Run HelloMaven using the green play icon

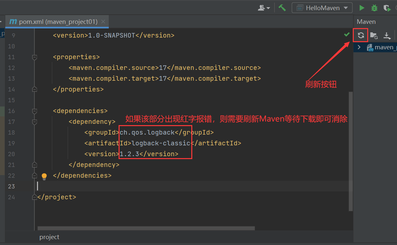click(x=362, y=8)
